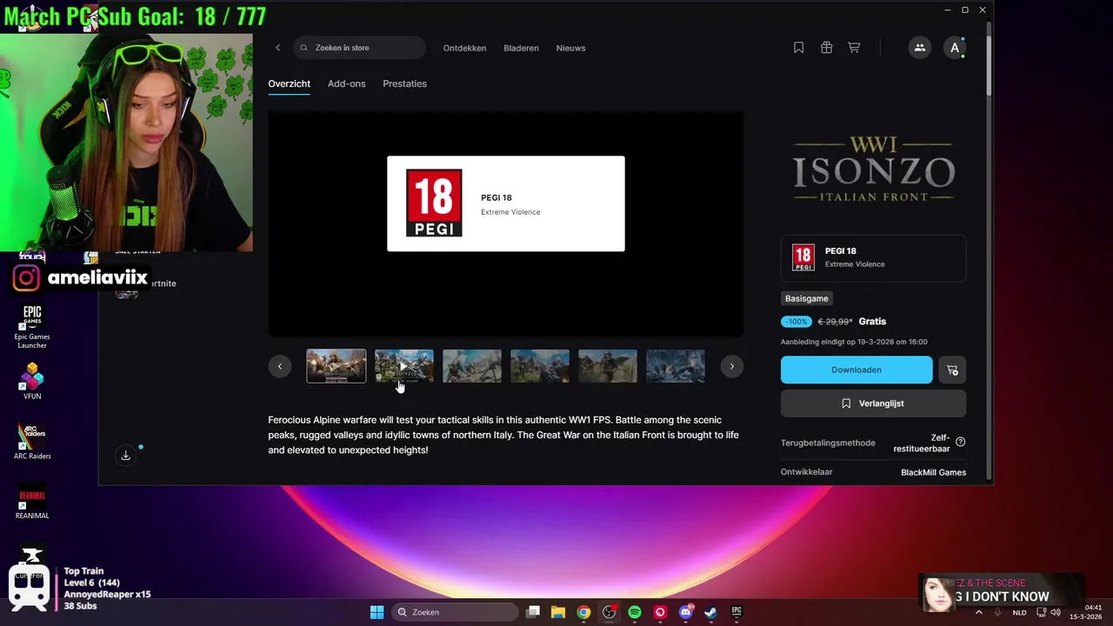Go back with the store back arrow
This screenshot has height=626, width=1113.
pos(277,48)
